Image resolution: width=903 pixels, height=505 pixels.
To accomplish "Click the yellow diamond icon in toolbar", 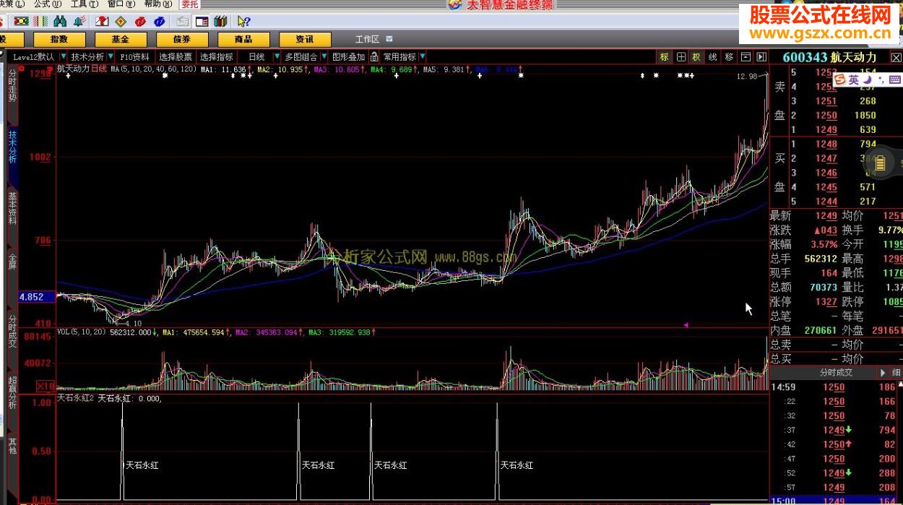I will 121,22.
